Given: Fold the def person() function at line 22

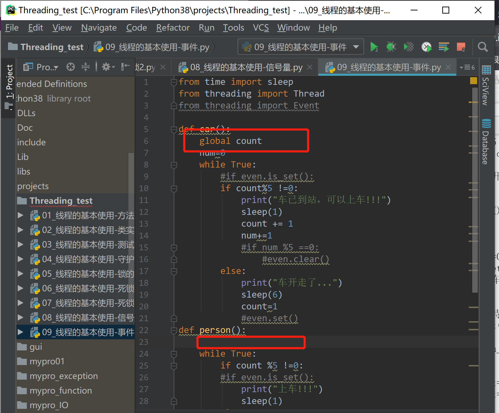Looking at the screenshot, I should (174, 331).
